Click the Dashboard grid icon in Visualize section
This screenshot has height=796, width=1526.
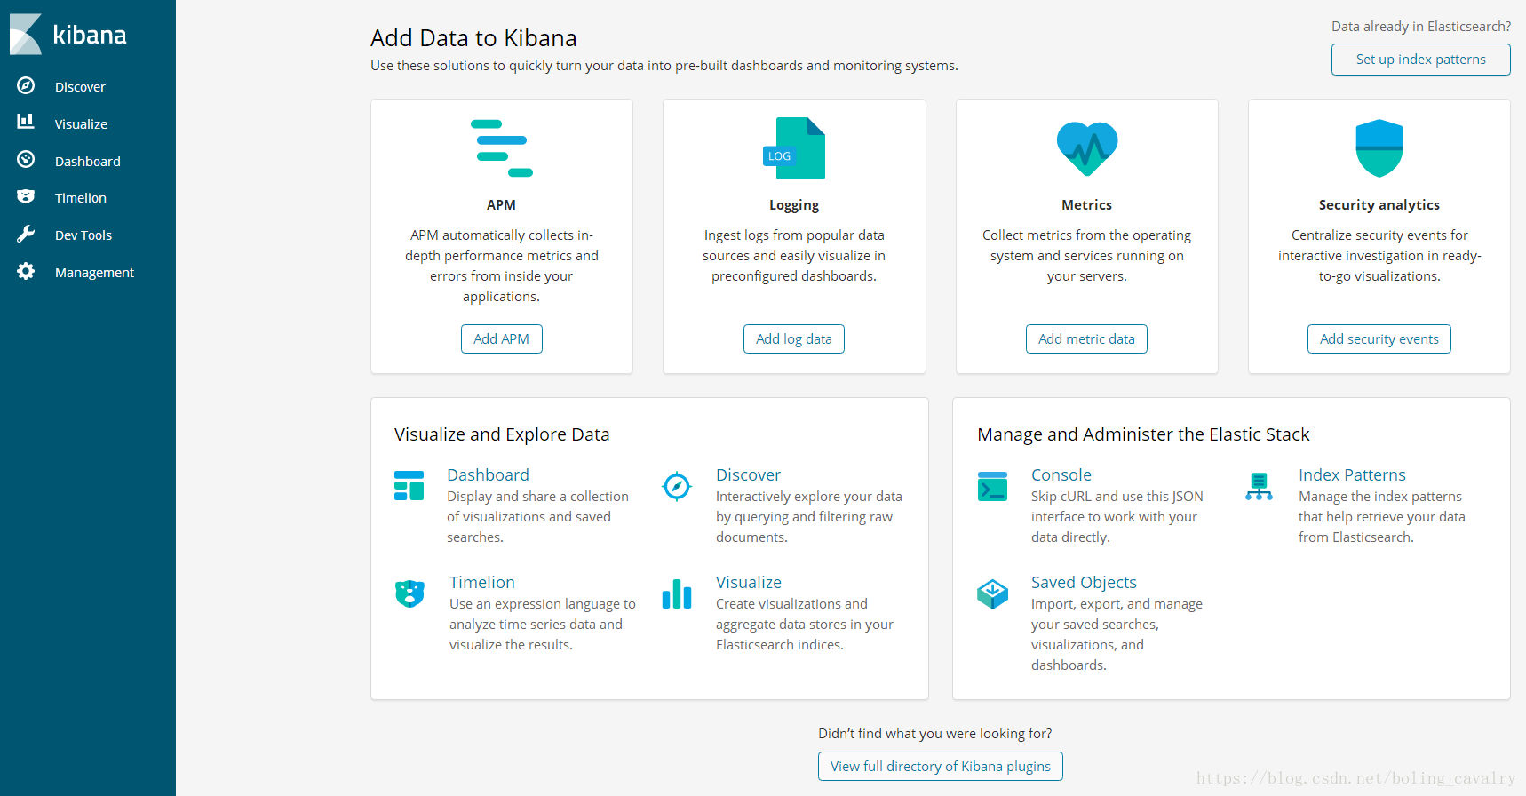(x=409, y=486)
